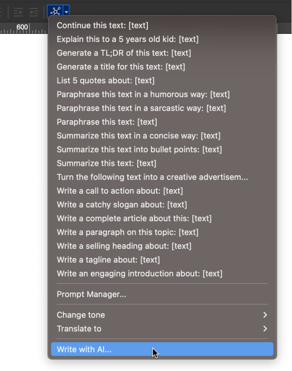Choose 'Continue this text' prompt

tap(102, 25)
